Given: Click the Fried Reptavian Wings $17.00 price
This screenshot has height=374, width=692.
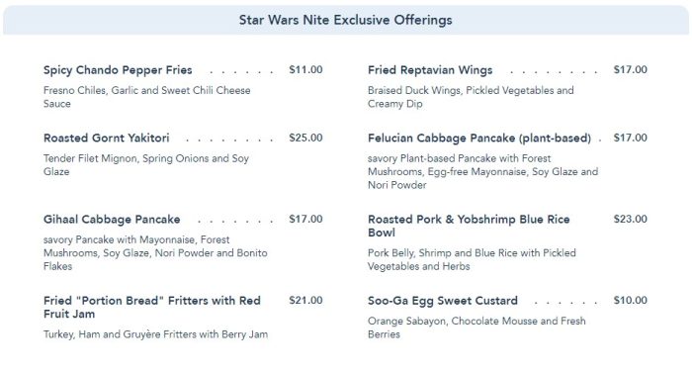Looking at the screenshot, I should [x=631, y=69].
